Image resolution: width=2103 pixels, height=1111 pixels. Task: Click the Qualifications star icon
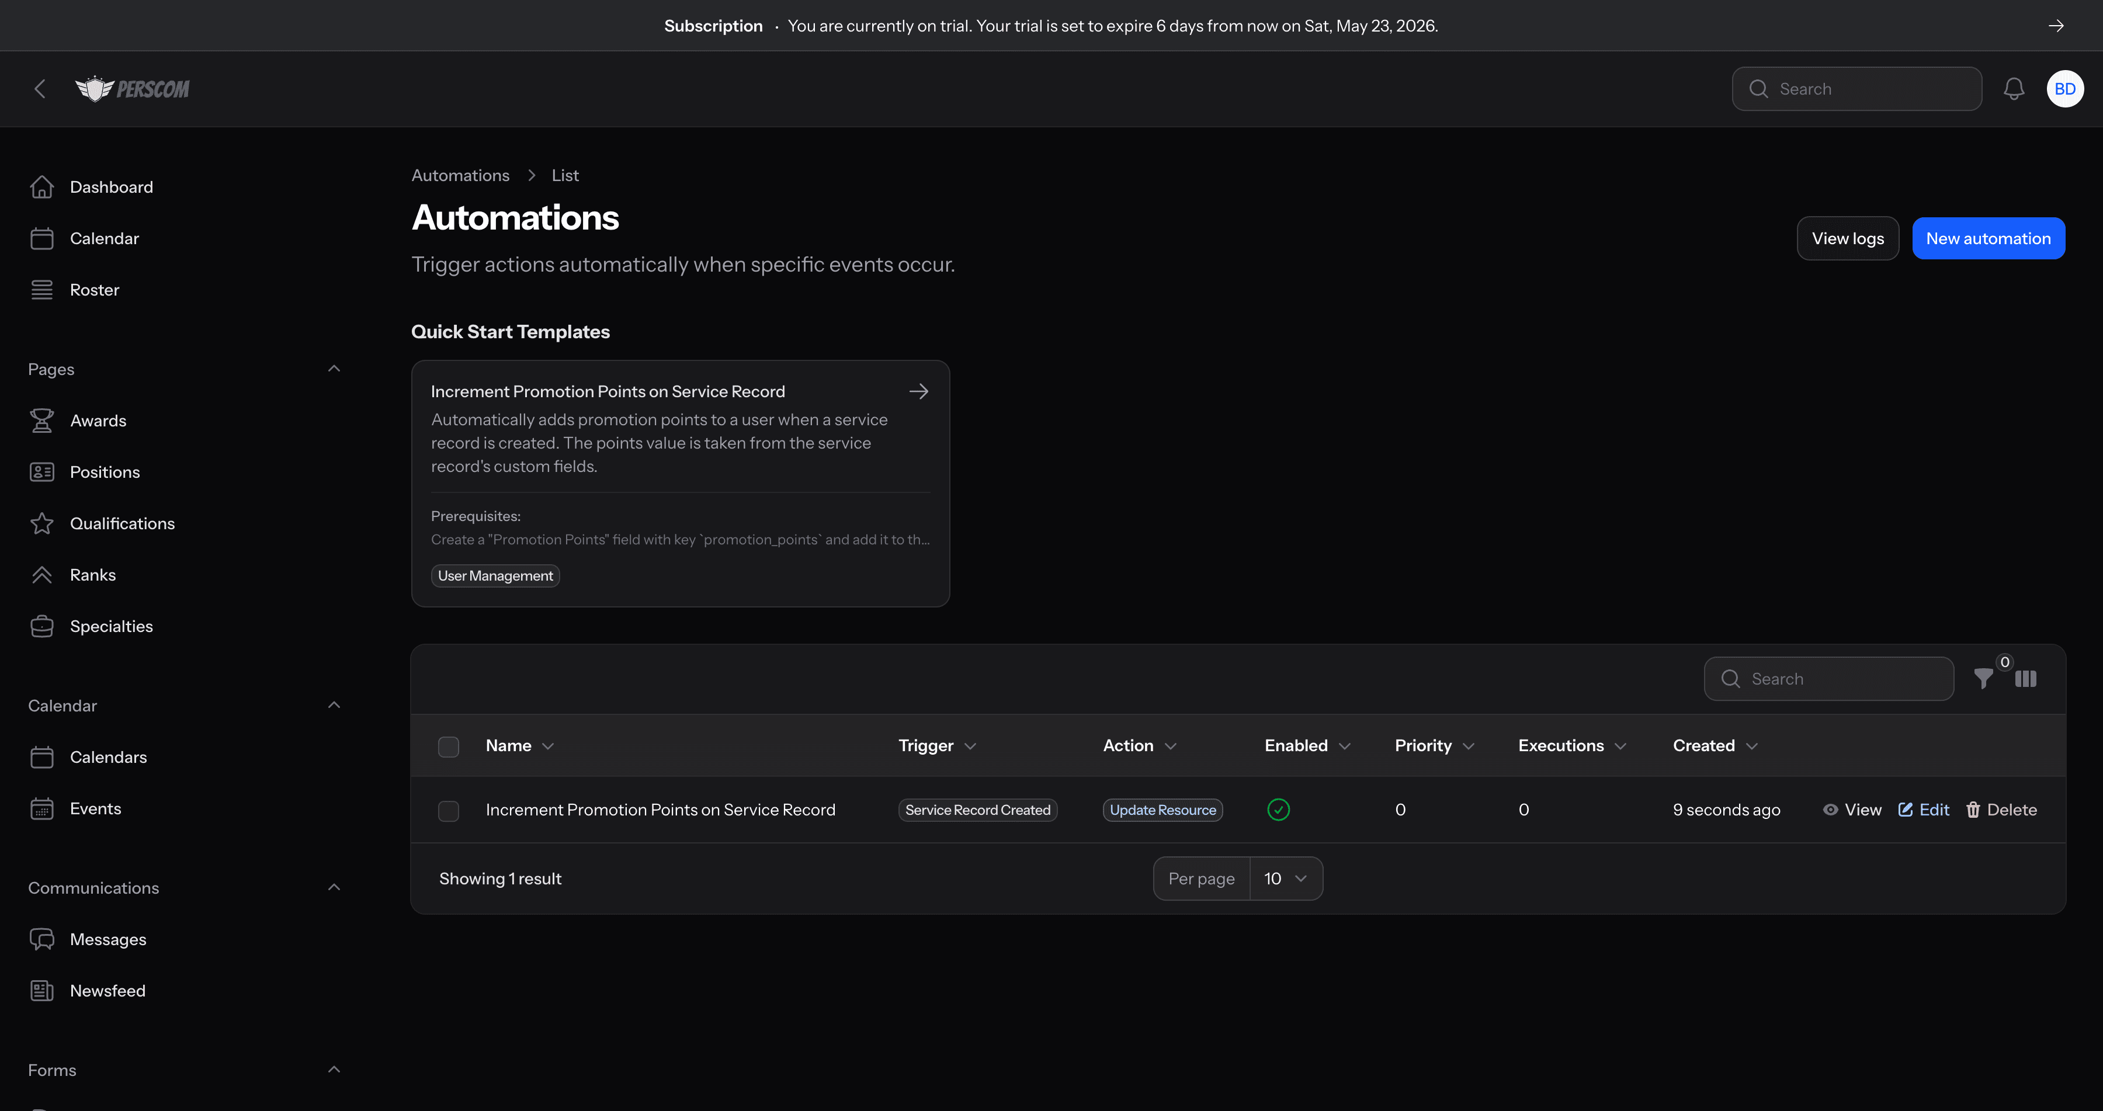point(41,523)
